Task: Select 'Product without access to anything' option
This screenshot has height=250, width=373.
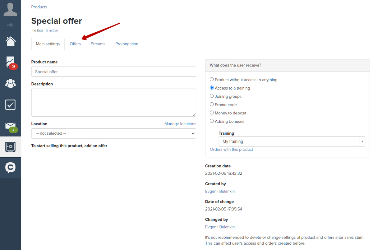Action: [212, 80]
